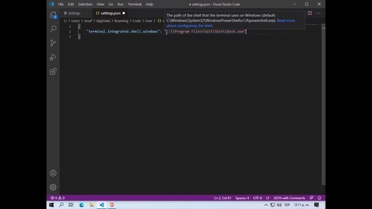This screenshot has height=209, width=372.
Task: Open the Search view in activity bar
Action: [53, 28]
